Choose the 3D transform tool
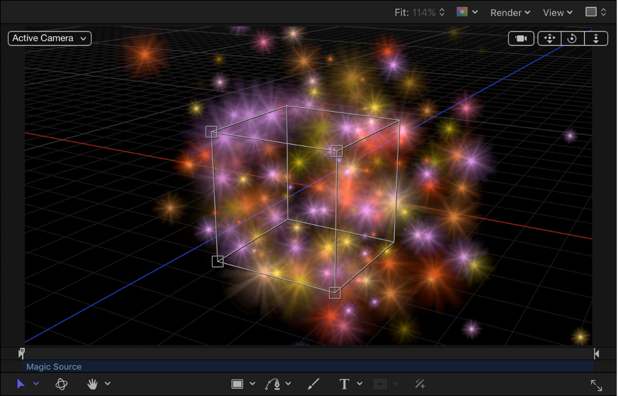The image size is (618, 396). [x=60, y=384]
